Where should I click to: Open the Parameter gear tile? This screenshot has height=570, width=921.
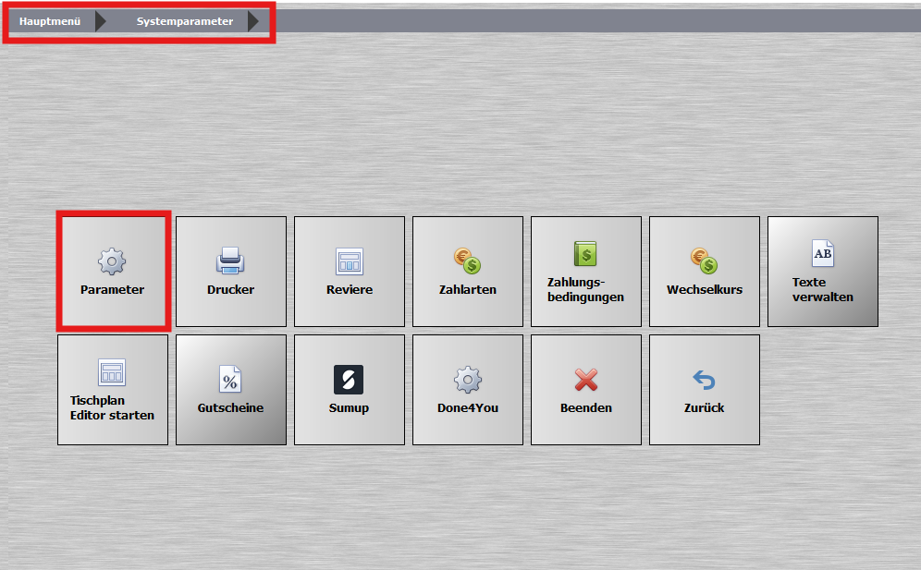(112, 272)
